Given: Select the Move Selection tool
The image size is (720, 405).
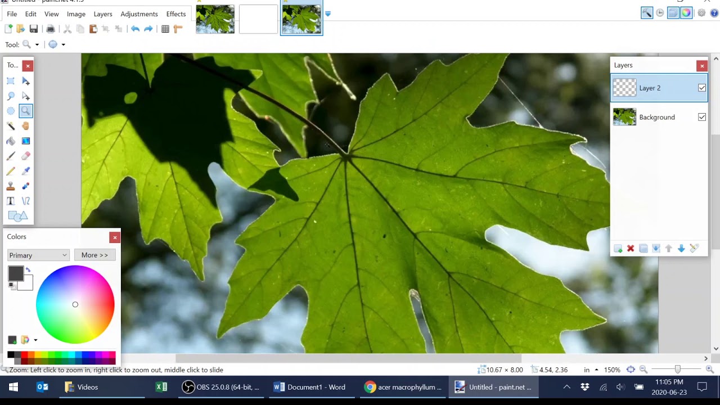Looking at the screenshot, I should coord(25,96).
